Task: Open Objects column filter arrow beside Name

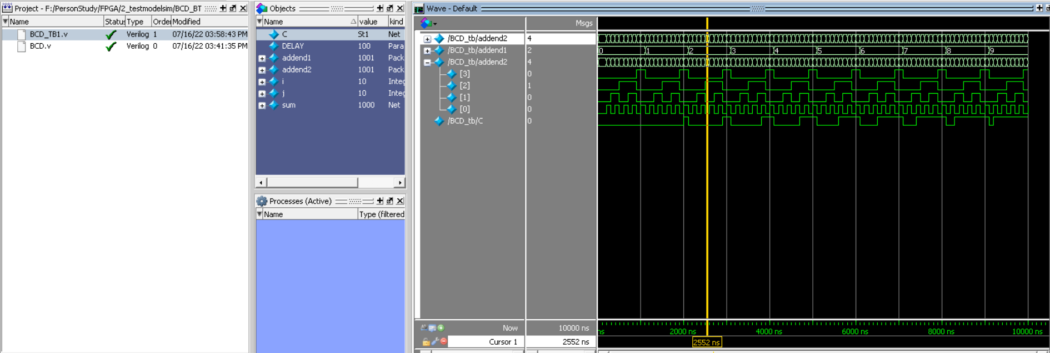Action: 259,22
